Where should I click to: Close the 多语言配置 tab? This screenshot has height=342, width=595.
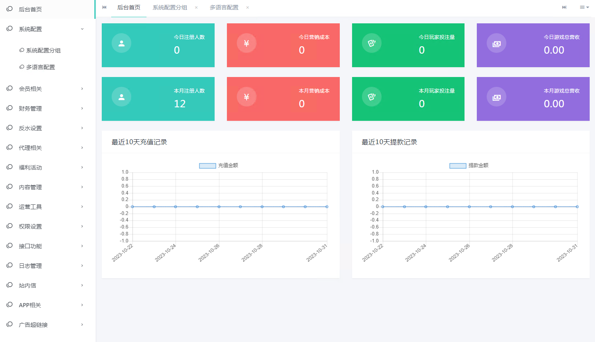point(247,7)
